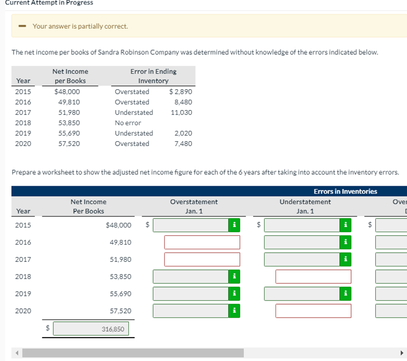Click the $48,000 value in the worksheet

[118, 225]
